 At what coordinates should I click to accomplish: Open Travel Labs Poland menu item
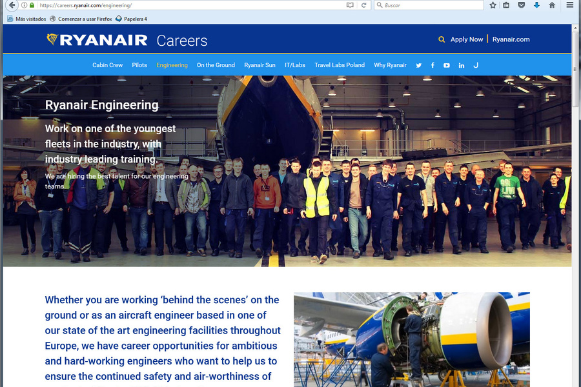340,65
